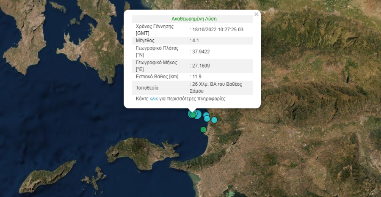381x197 pixels.
Task: Click the 'Χρόνος Γέννησης [GMT]' label
Action: click(155, 30)
